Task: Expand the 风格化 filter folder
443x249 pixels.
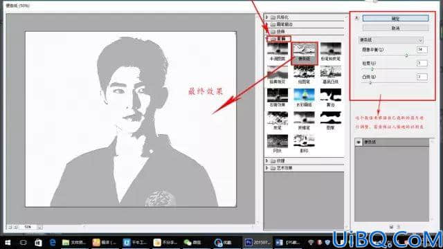Action: pyautogui.click(x=266, y=17)
